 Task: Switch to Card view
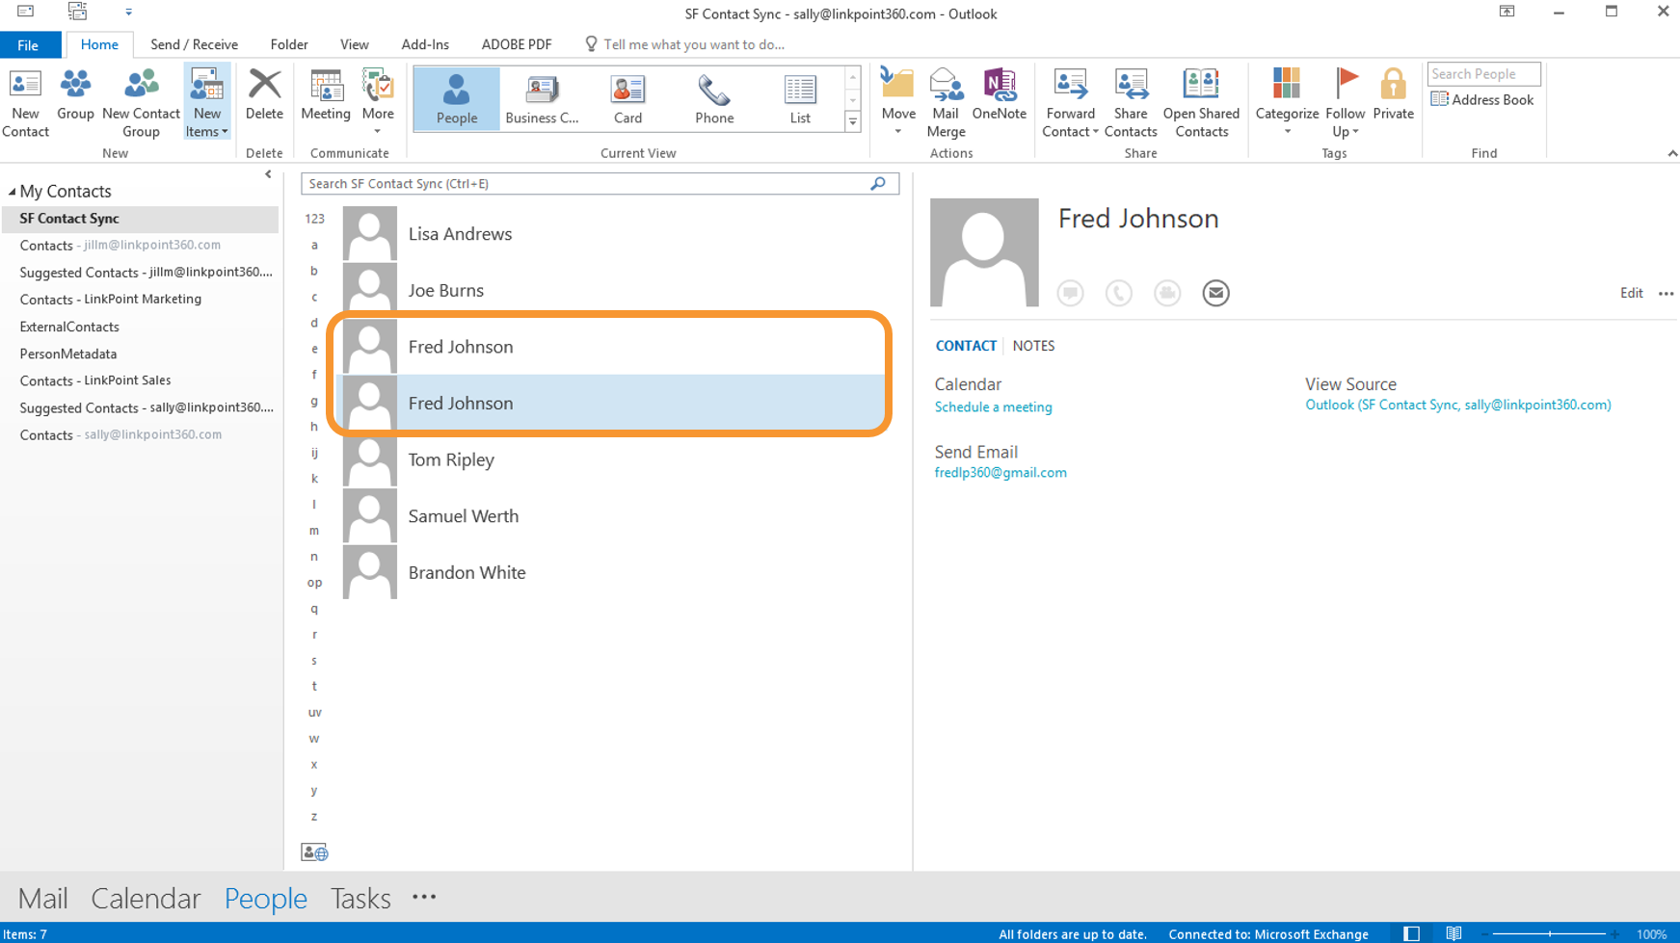pyautogui.click(x=627, y=99)
